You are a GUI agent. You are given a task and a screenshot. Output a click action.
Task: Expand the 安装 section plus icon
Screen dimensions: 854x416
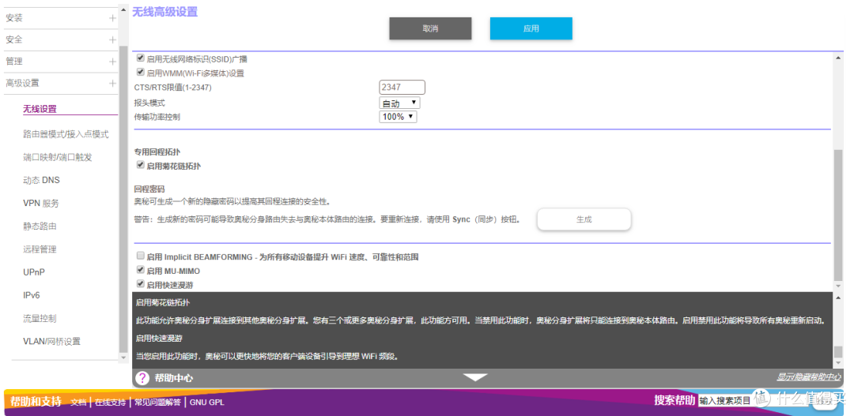click(x=112, y=18)
